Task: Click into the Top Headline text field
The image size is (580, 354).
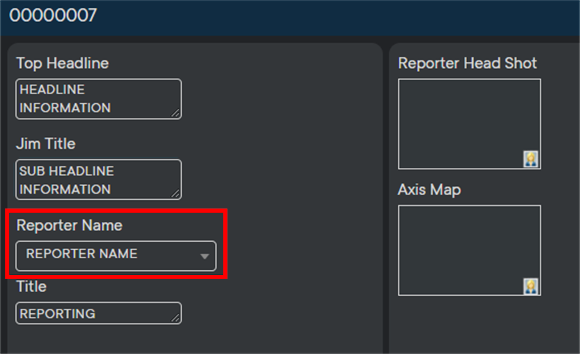Action: [x=98, y=99]
